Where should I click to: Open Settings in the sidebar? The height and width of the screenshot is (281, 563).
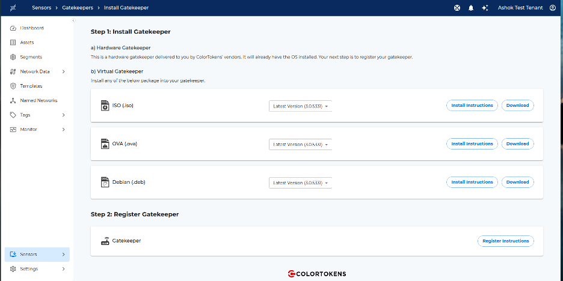coord(29,269)
